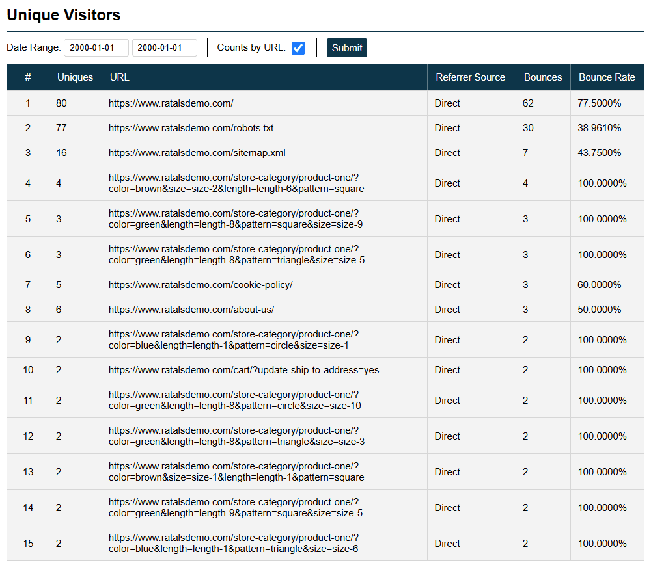This screenshot has width=651, height=567.
Task: Click the 77.5000% bounce rate value
Action: point(599,103)
